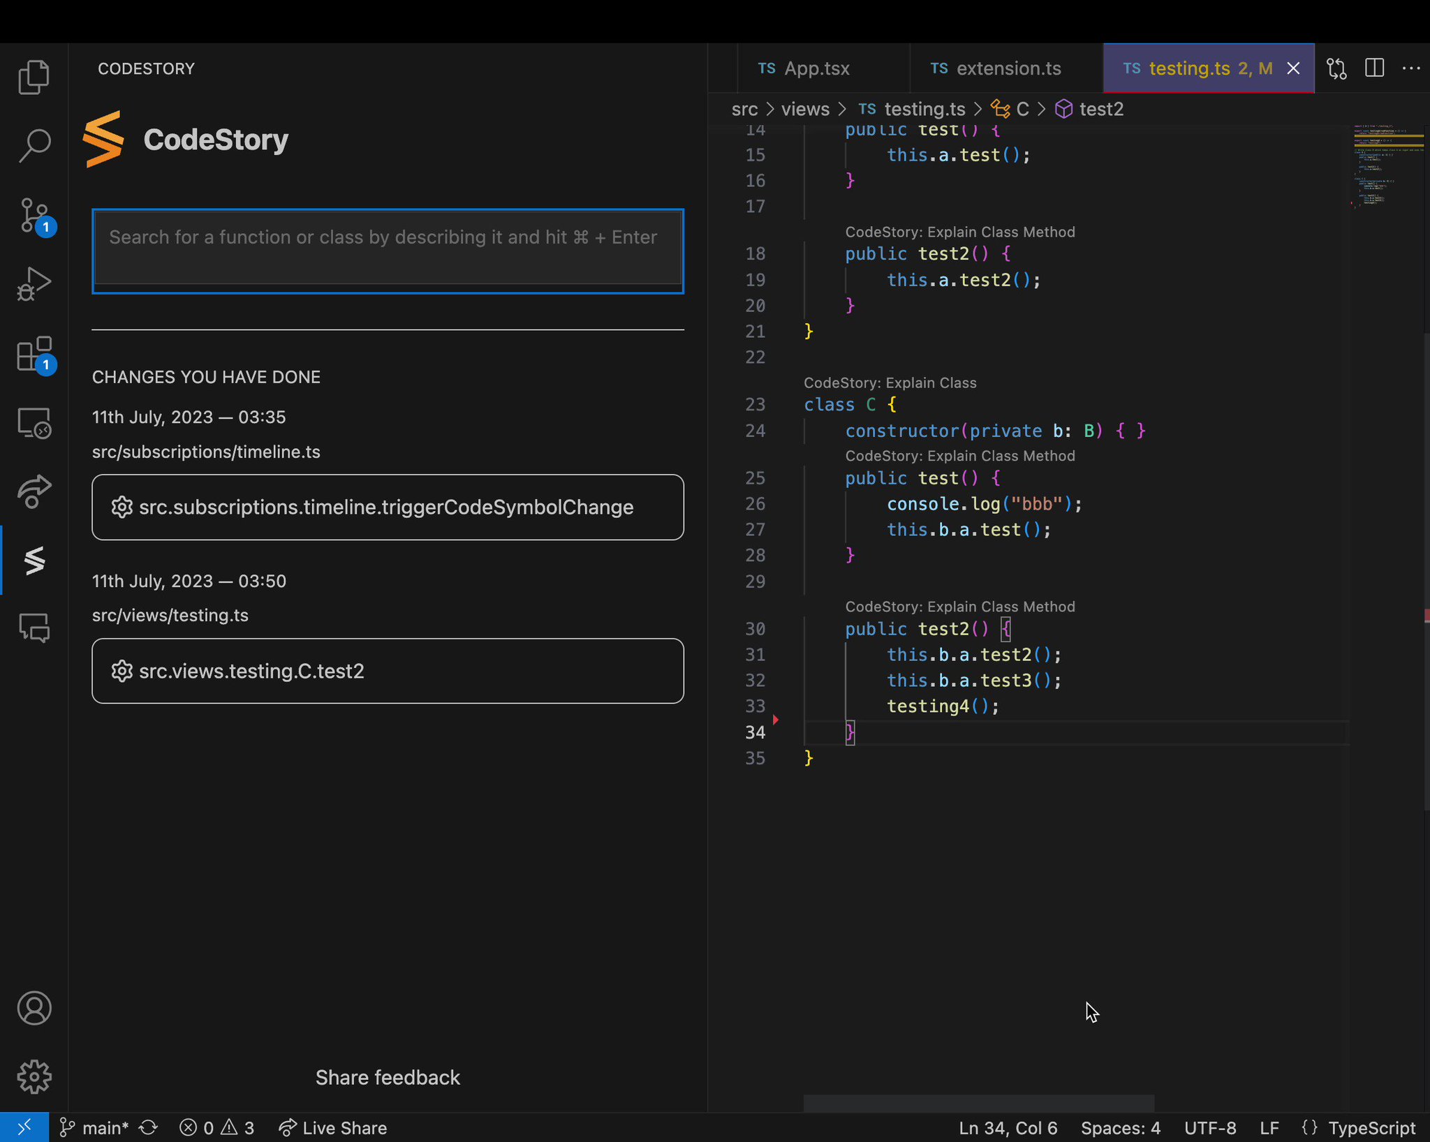Open the src.views.testing.C.test2 change entry
The width and height of the screenshot is (1430, 1142).
point(388,671)
